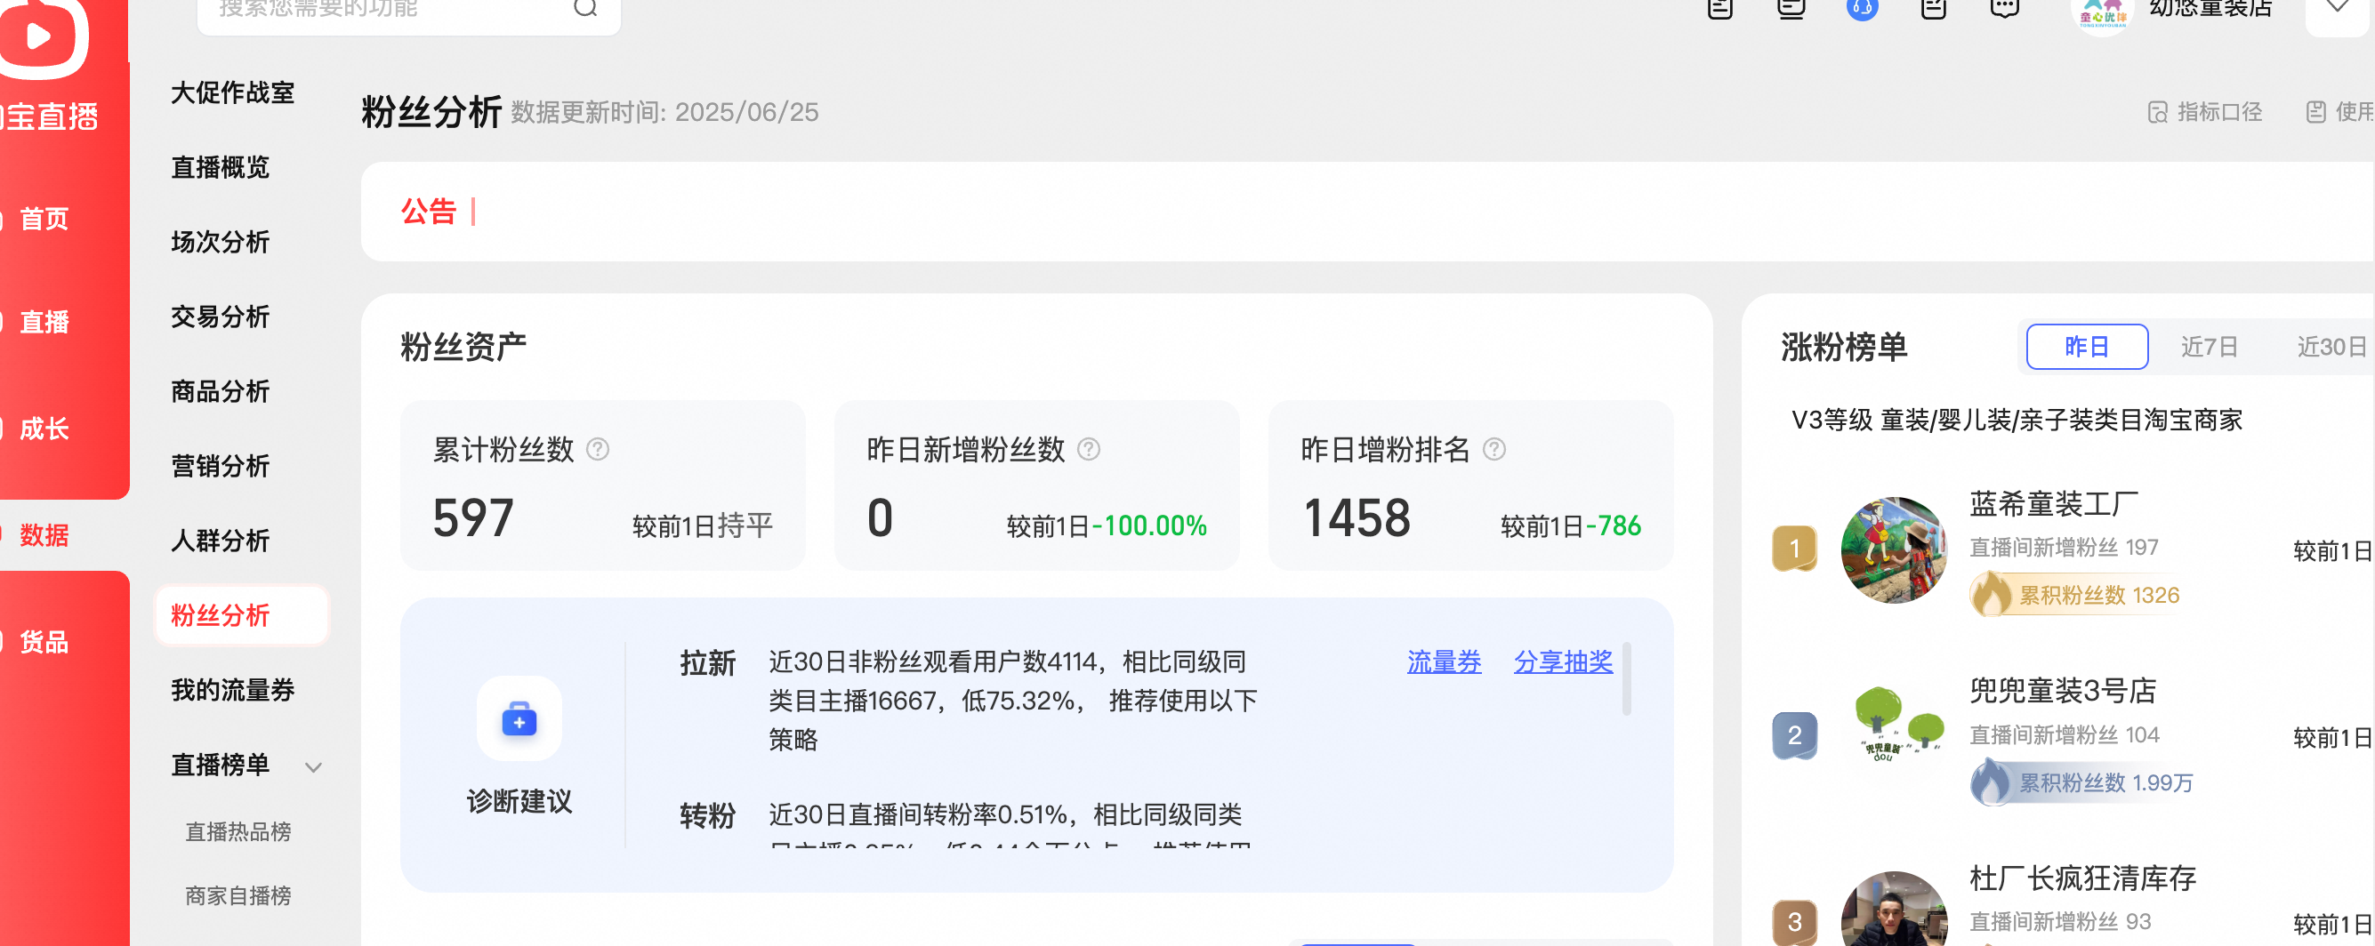Click the blue medical kit 诊断建议 icon
Screen dimensions: 2375x946
[519, 719]
